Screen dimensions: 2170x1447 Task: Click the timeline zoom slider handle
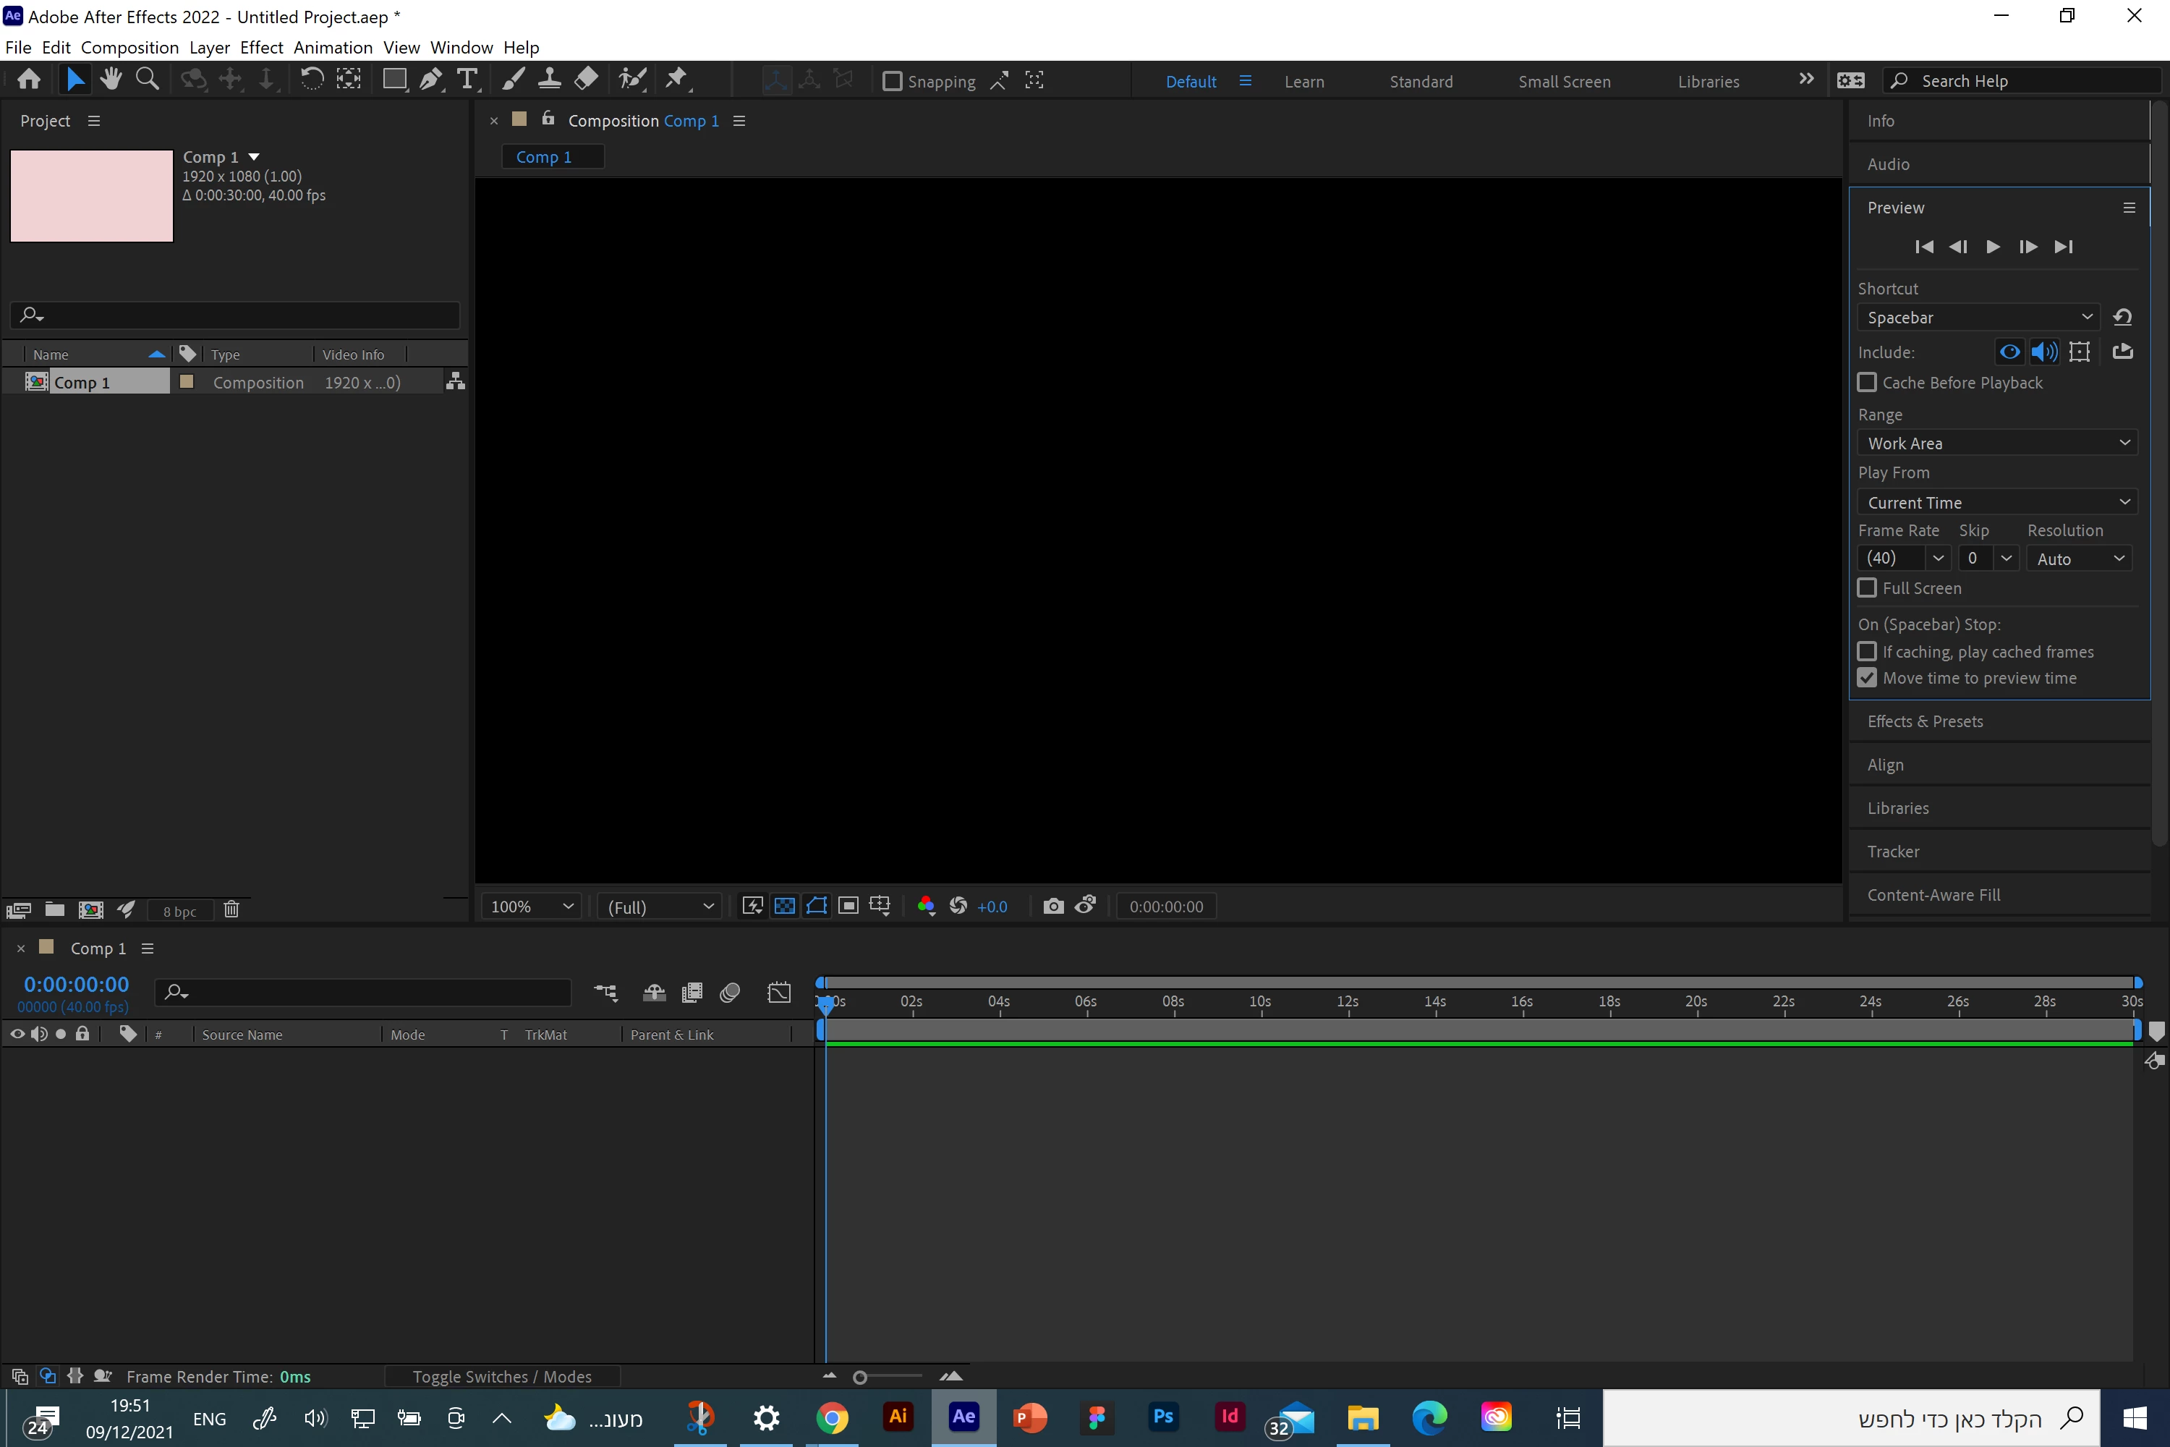point(860,1377)
